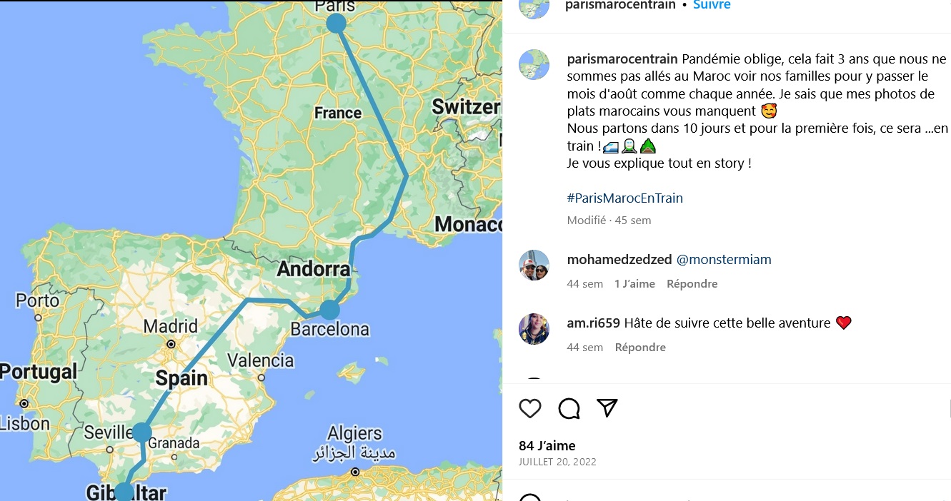Open the 84 J'aime likes list
The image size is (951, 501).
547,446
